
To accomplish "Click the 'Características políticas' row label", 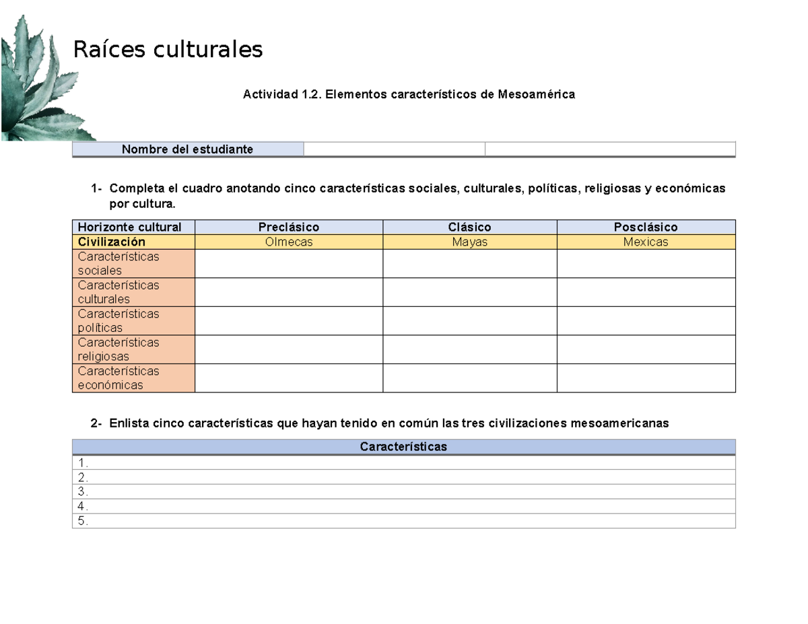I will pyautogui.click(x=133, y=320).
